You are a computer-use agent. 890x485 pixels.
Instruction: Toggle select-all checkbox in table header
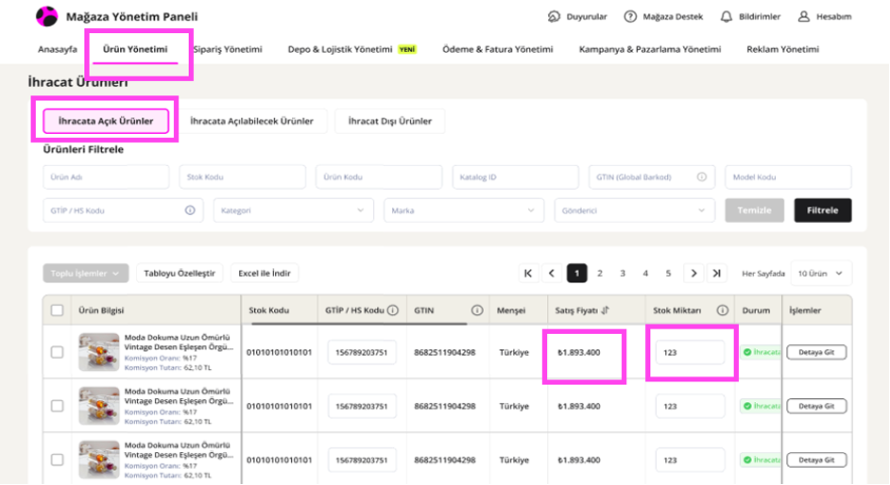pyautogui.click(x=58, y=309)
